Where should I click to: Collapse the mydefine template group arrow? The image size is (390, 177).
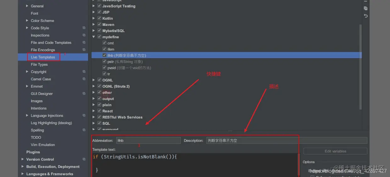point(94,37)
